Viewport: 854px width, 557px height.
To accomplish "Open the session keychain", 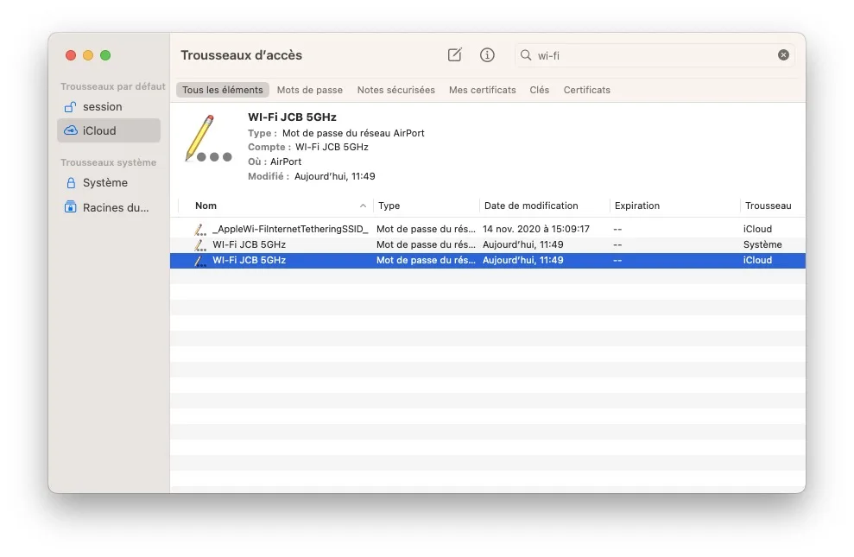I will coord(98,106).
